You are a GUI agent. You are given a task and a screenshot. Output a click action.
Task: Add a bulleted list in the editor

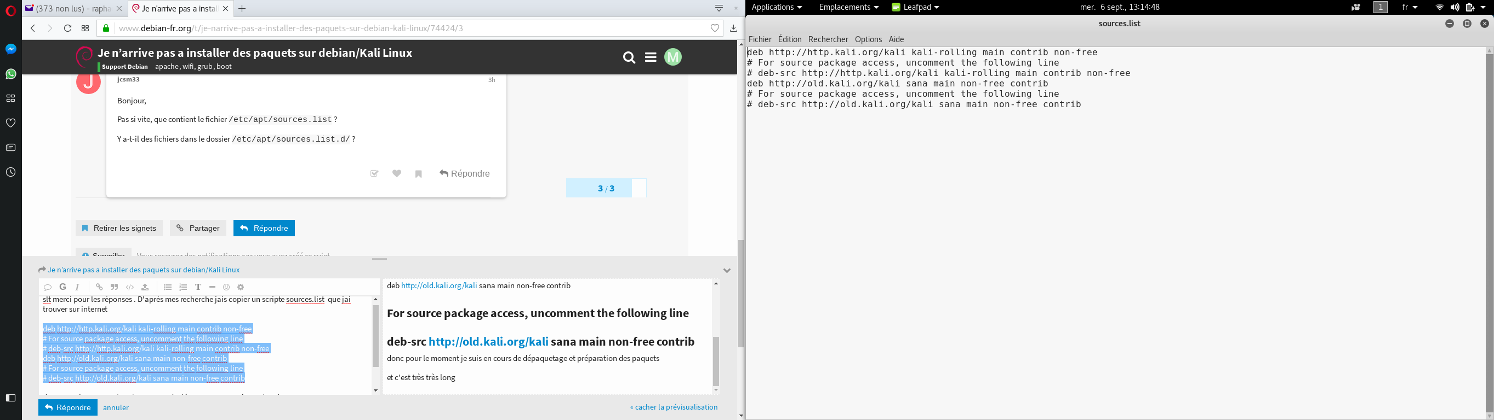coord(168,288)
